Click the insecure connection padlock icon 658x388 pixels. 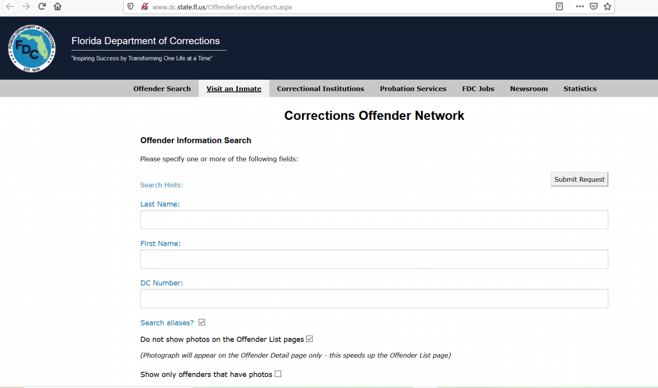144,6
